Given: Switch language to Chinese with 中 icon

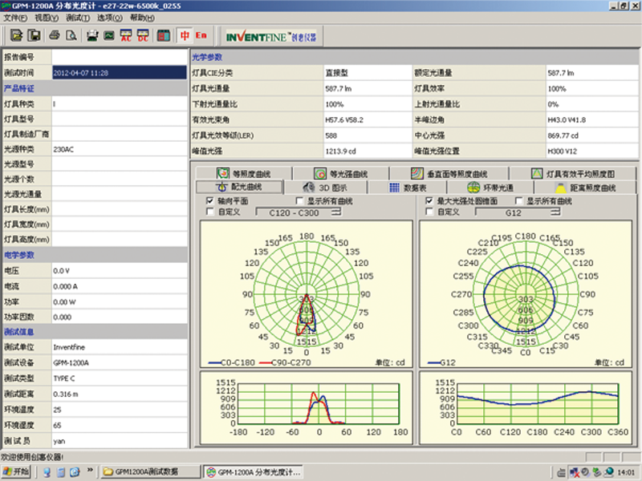Looking at the screenshot, I should tap(185, 36).
